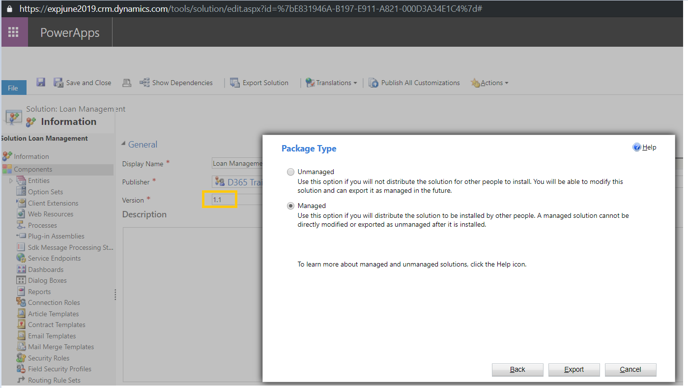This screenshot has height=388, width=688.
Task: Click the browser's padlock site-security icon
Action: 9,9
